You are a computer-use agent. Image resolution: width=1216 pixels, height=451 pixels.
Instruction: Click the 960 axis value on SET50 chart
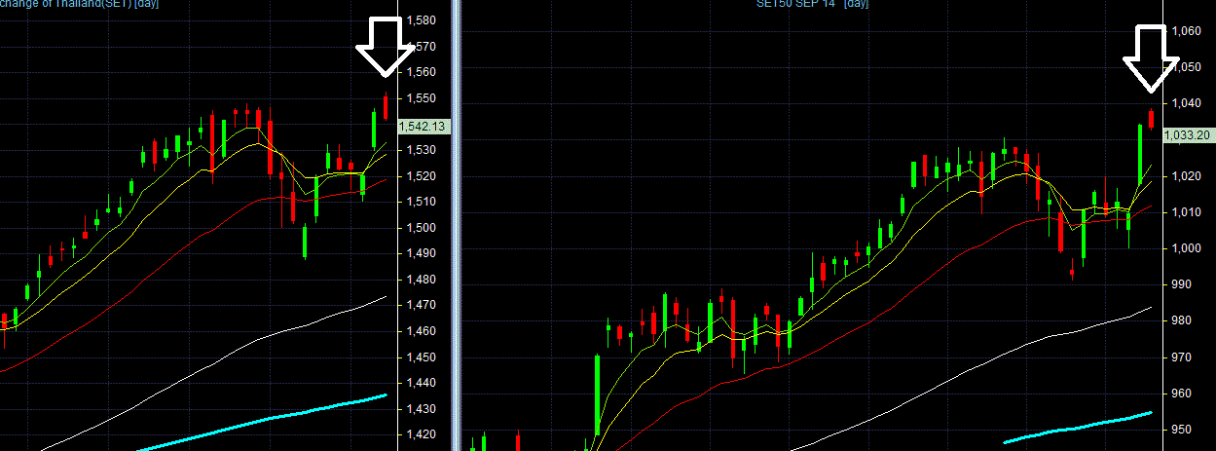[1181, 394]
